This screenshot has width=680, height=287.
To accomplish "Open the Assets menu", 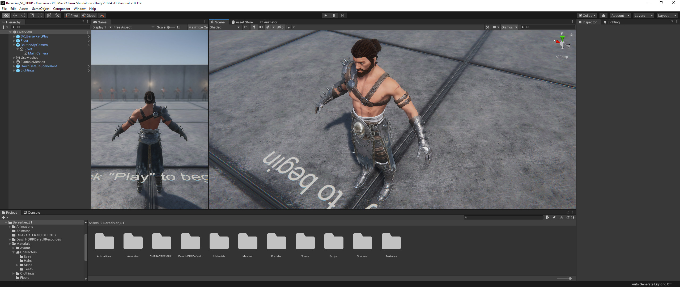I will coord(24,9).
